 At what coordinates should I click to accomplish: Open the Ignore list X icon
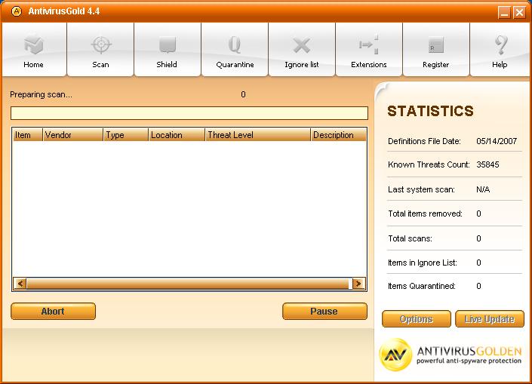coord(301,47)
